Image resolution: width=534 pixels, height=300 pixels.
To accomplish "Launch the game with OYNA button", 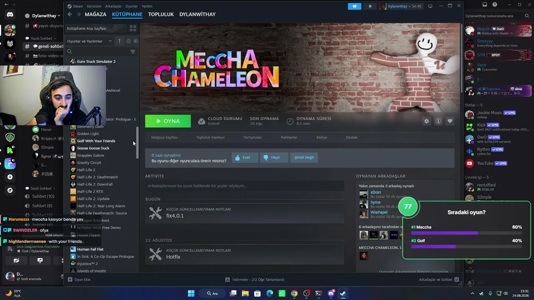I will point(168,121).
